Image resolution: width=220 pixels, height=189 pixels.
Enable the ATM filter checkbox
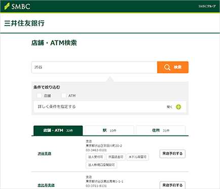click(x=63, y=96)
